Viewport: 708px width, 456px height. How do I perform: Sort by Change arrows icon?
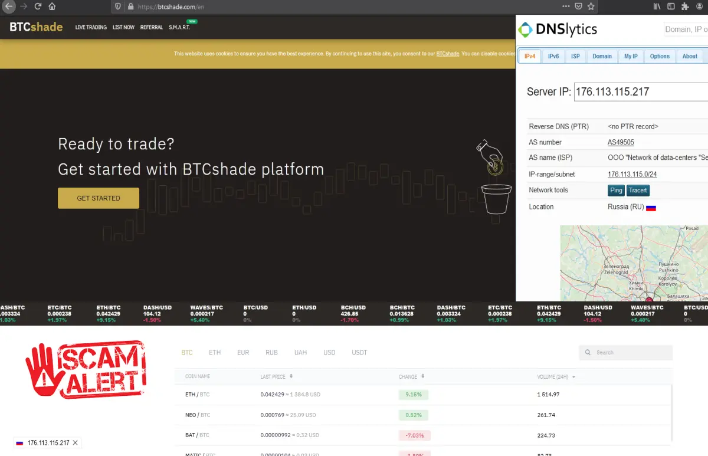(x=422, y=376)
